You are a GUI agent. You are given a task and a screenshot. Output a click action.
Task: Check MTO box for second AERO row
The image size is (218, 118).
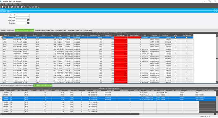point(175,42)
